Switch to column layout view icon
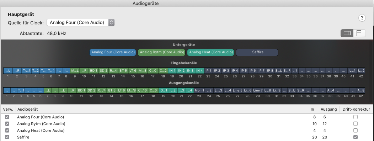Viewport: 374px width, 141px height. click(x=347, y=34)
